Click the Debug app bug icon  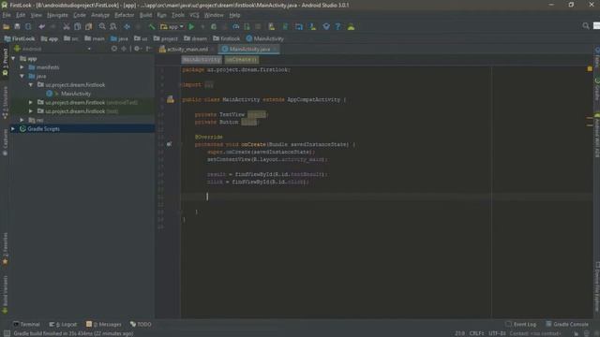pos(214,27)
